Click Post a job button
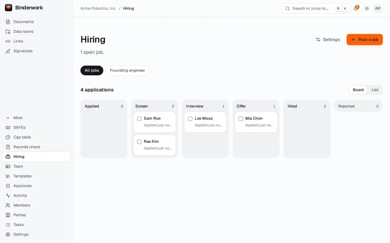 pyautogui.click(x=365, y=39)
